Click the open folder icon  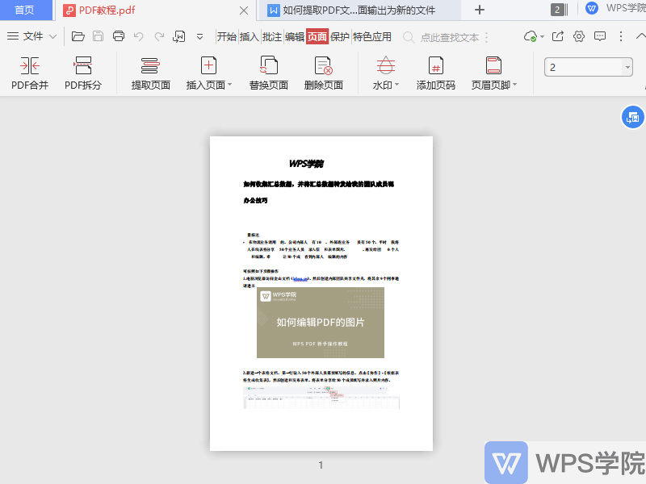coord(78,36)
